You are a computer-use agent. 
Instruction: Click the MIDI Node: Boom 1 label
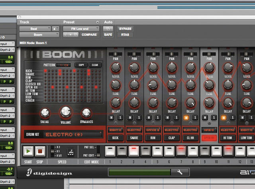click(x=33, y=43)
